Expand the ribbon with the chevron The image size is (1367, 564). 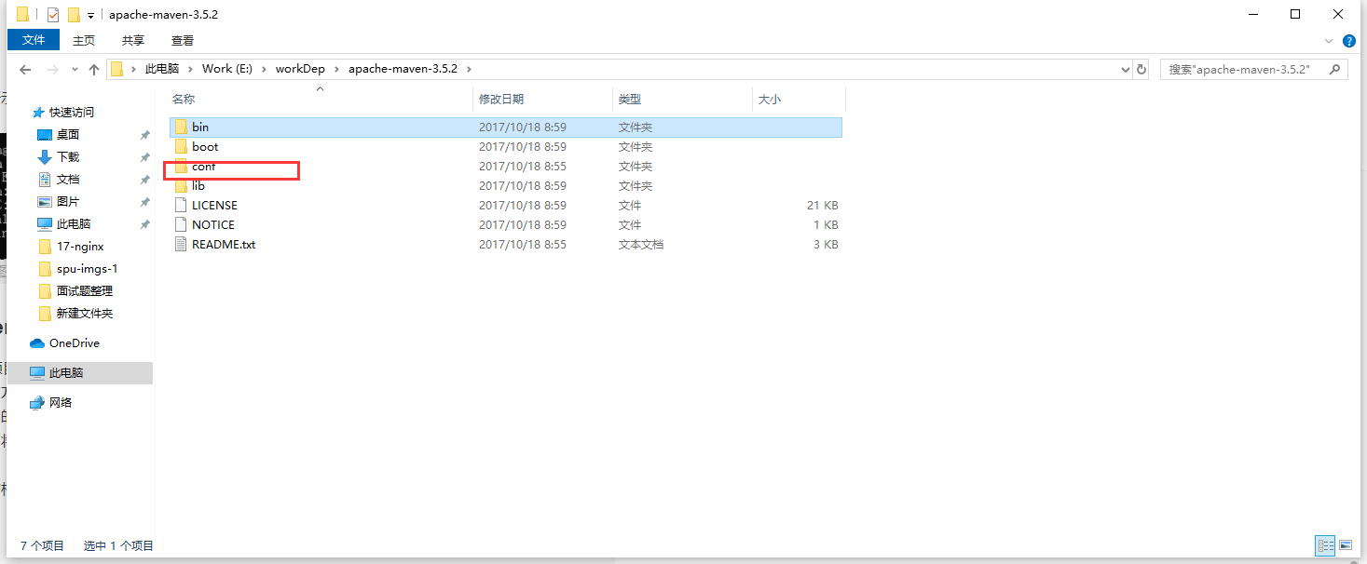(x=1330, y=41)
